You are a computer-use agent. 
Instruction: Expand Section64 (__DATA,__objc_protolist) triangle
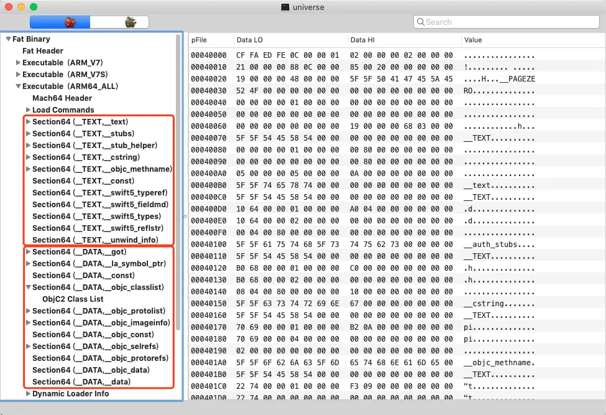[x=28, y=311]
